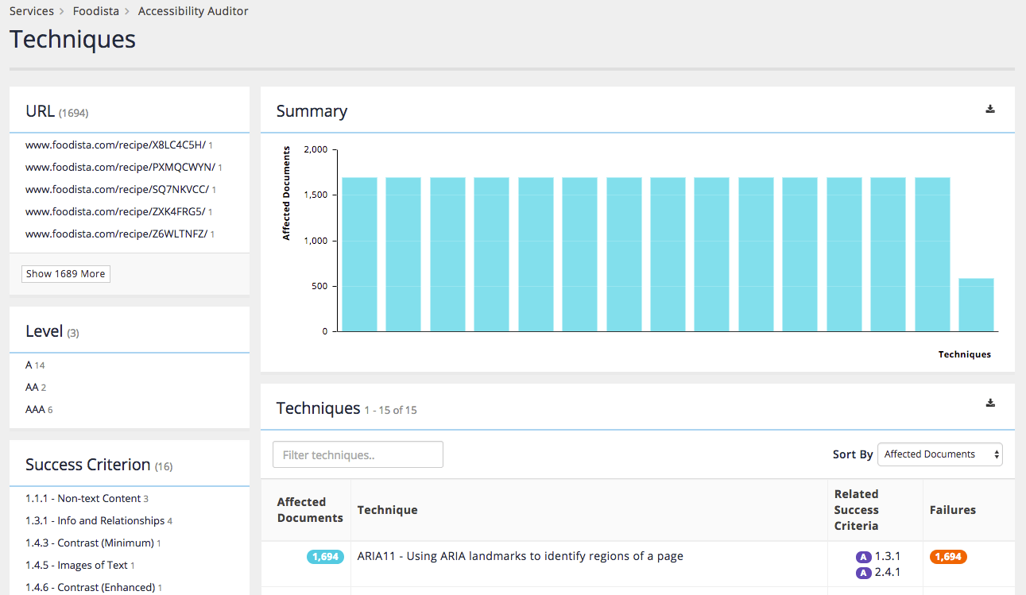Image resolution: width=1026 pixels, height=595 pixels.
Task: Click the orange 1,694 Failures badge
Action: (x=948, y=557)
